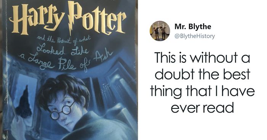Open the @BlytheHistory handle link

[195, 36]
